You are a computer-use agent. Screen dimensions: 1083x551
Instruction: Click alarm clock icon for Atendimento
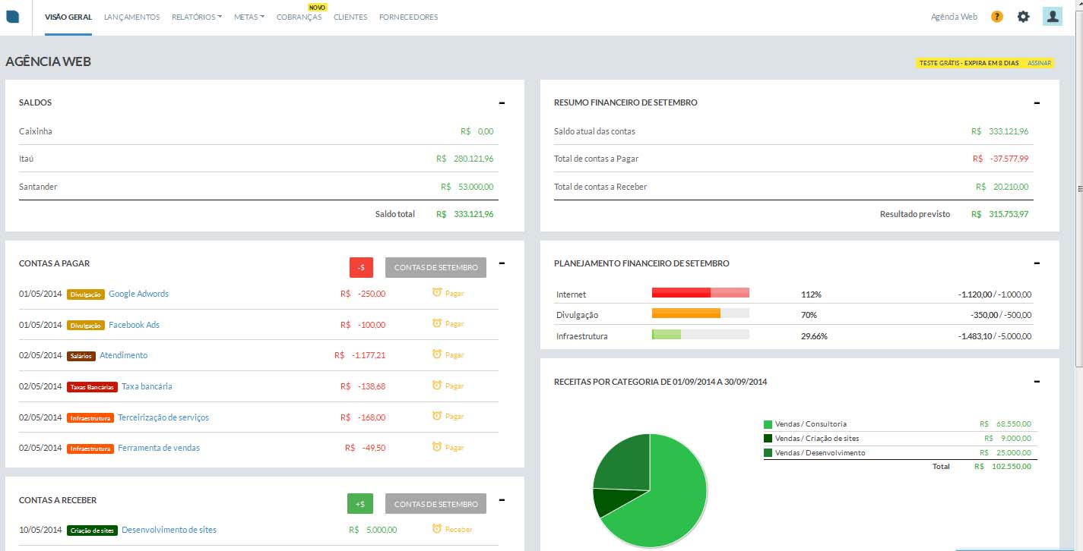(436, 354)
